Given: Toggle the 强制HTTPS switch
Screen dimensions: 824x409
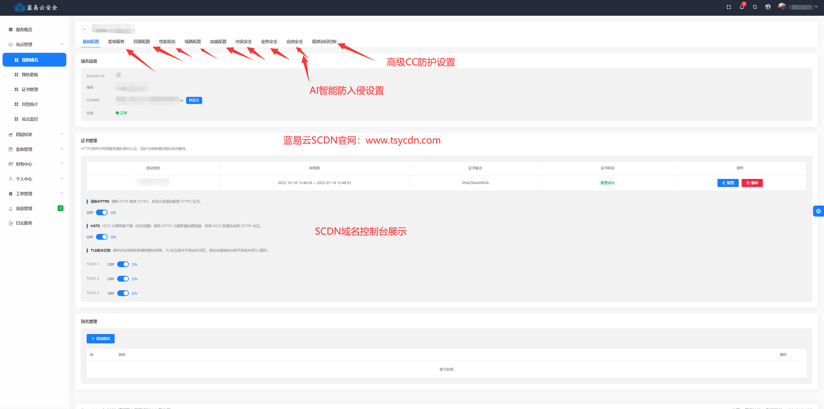Looking at the screenshot, I should pyautogui.click(x=102, y=213).
